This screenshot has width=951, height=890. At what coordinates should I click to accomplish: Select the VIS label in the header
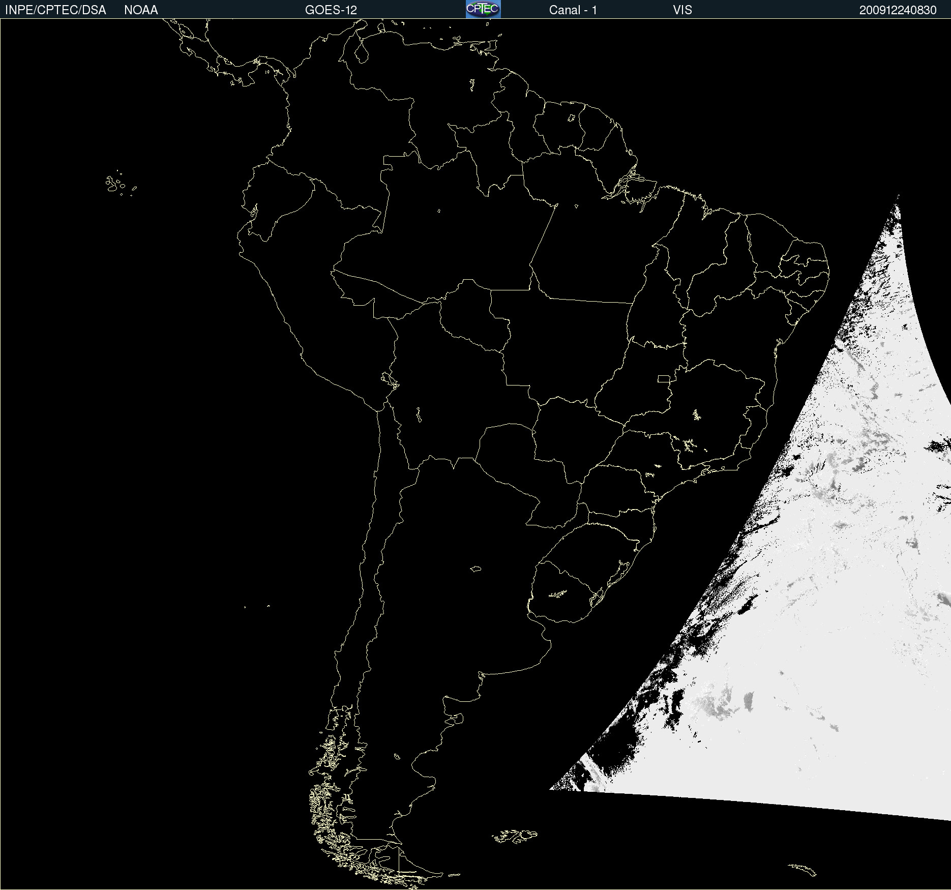click(682, 10)
